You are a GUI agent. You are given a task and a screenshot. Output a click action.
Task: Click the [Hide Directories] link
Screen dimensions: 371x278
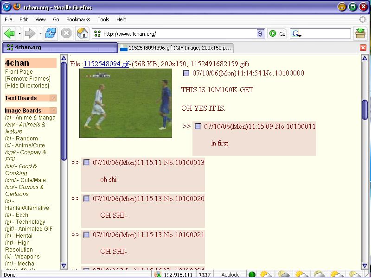(27, 86)
